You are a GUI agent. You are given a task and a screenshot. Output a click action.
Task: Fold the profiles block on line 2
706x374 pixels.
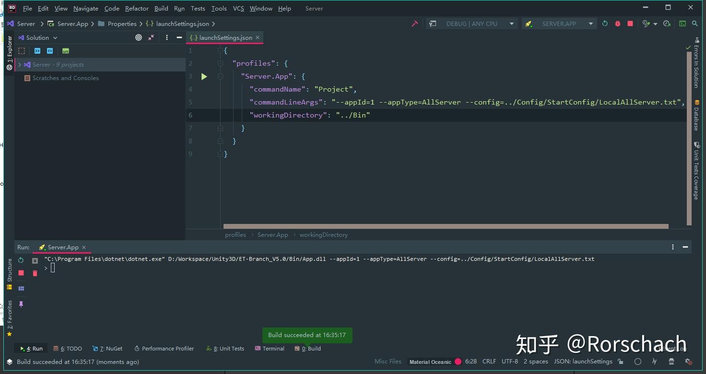tap(220, 63)
